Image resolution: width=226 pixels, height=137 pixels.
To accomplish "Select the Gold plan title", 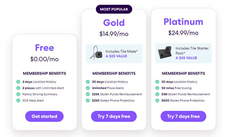I will 114,23.
